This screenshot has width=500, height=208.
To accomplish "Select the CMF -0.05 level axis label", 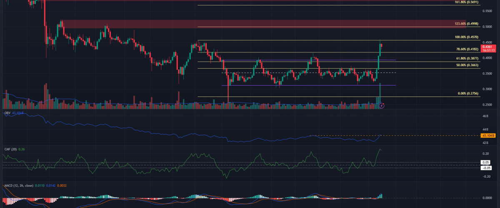I will (x=486, y=168).
